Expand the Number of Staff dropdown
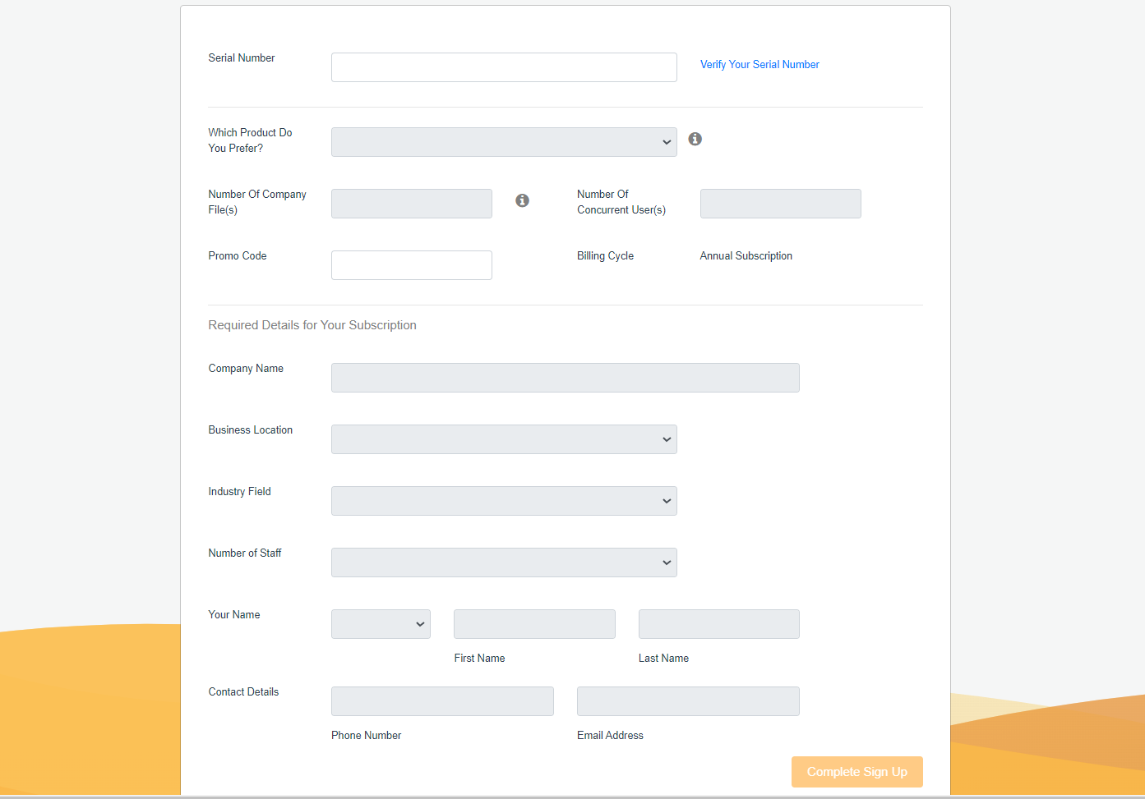Screen dimensions: 1145x799 click(503, 563)
